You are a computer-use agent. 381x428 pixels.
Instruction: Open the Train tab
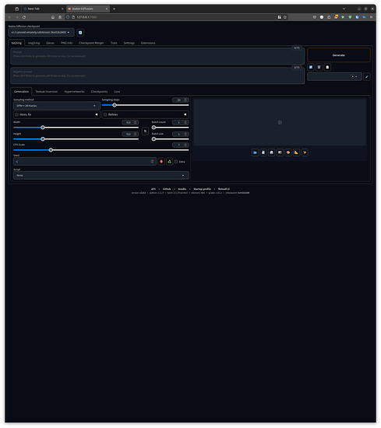click(x=114, y=43)
